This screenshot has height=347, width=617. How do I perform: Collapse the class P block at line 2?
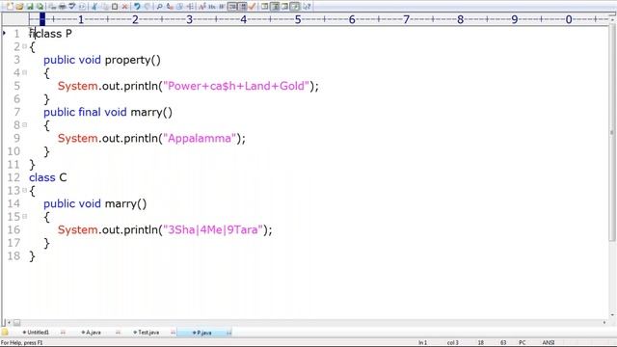pos(25,46)
